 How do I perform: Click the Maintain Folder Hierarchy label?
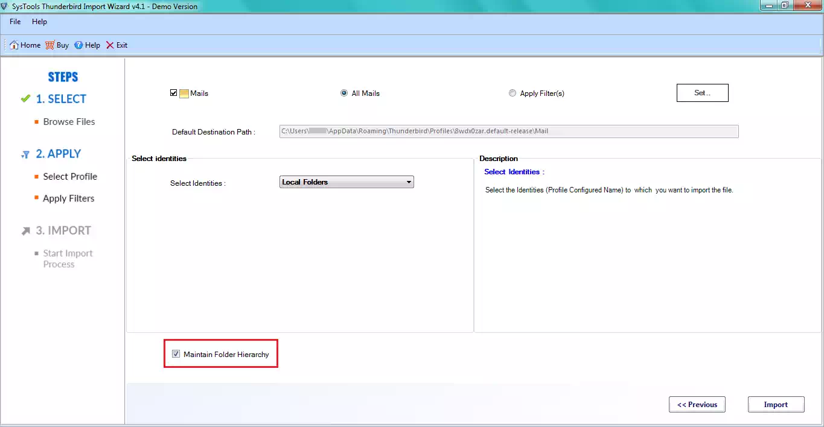pyautogui.click(x=226, y=355)
